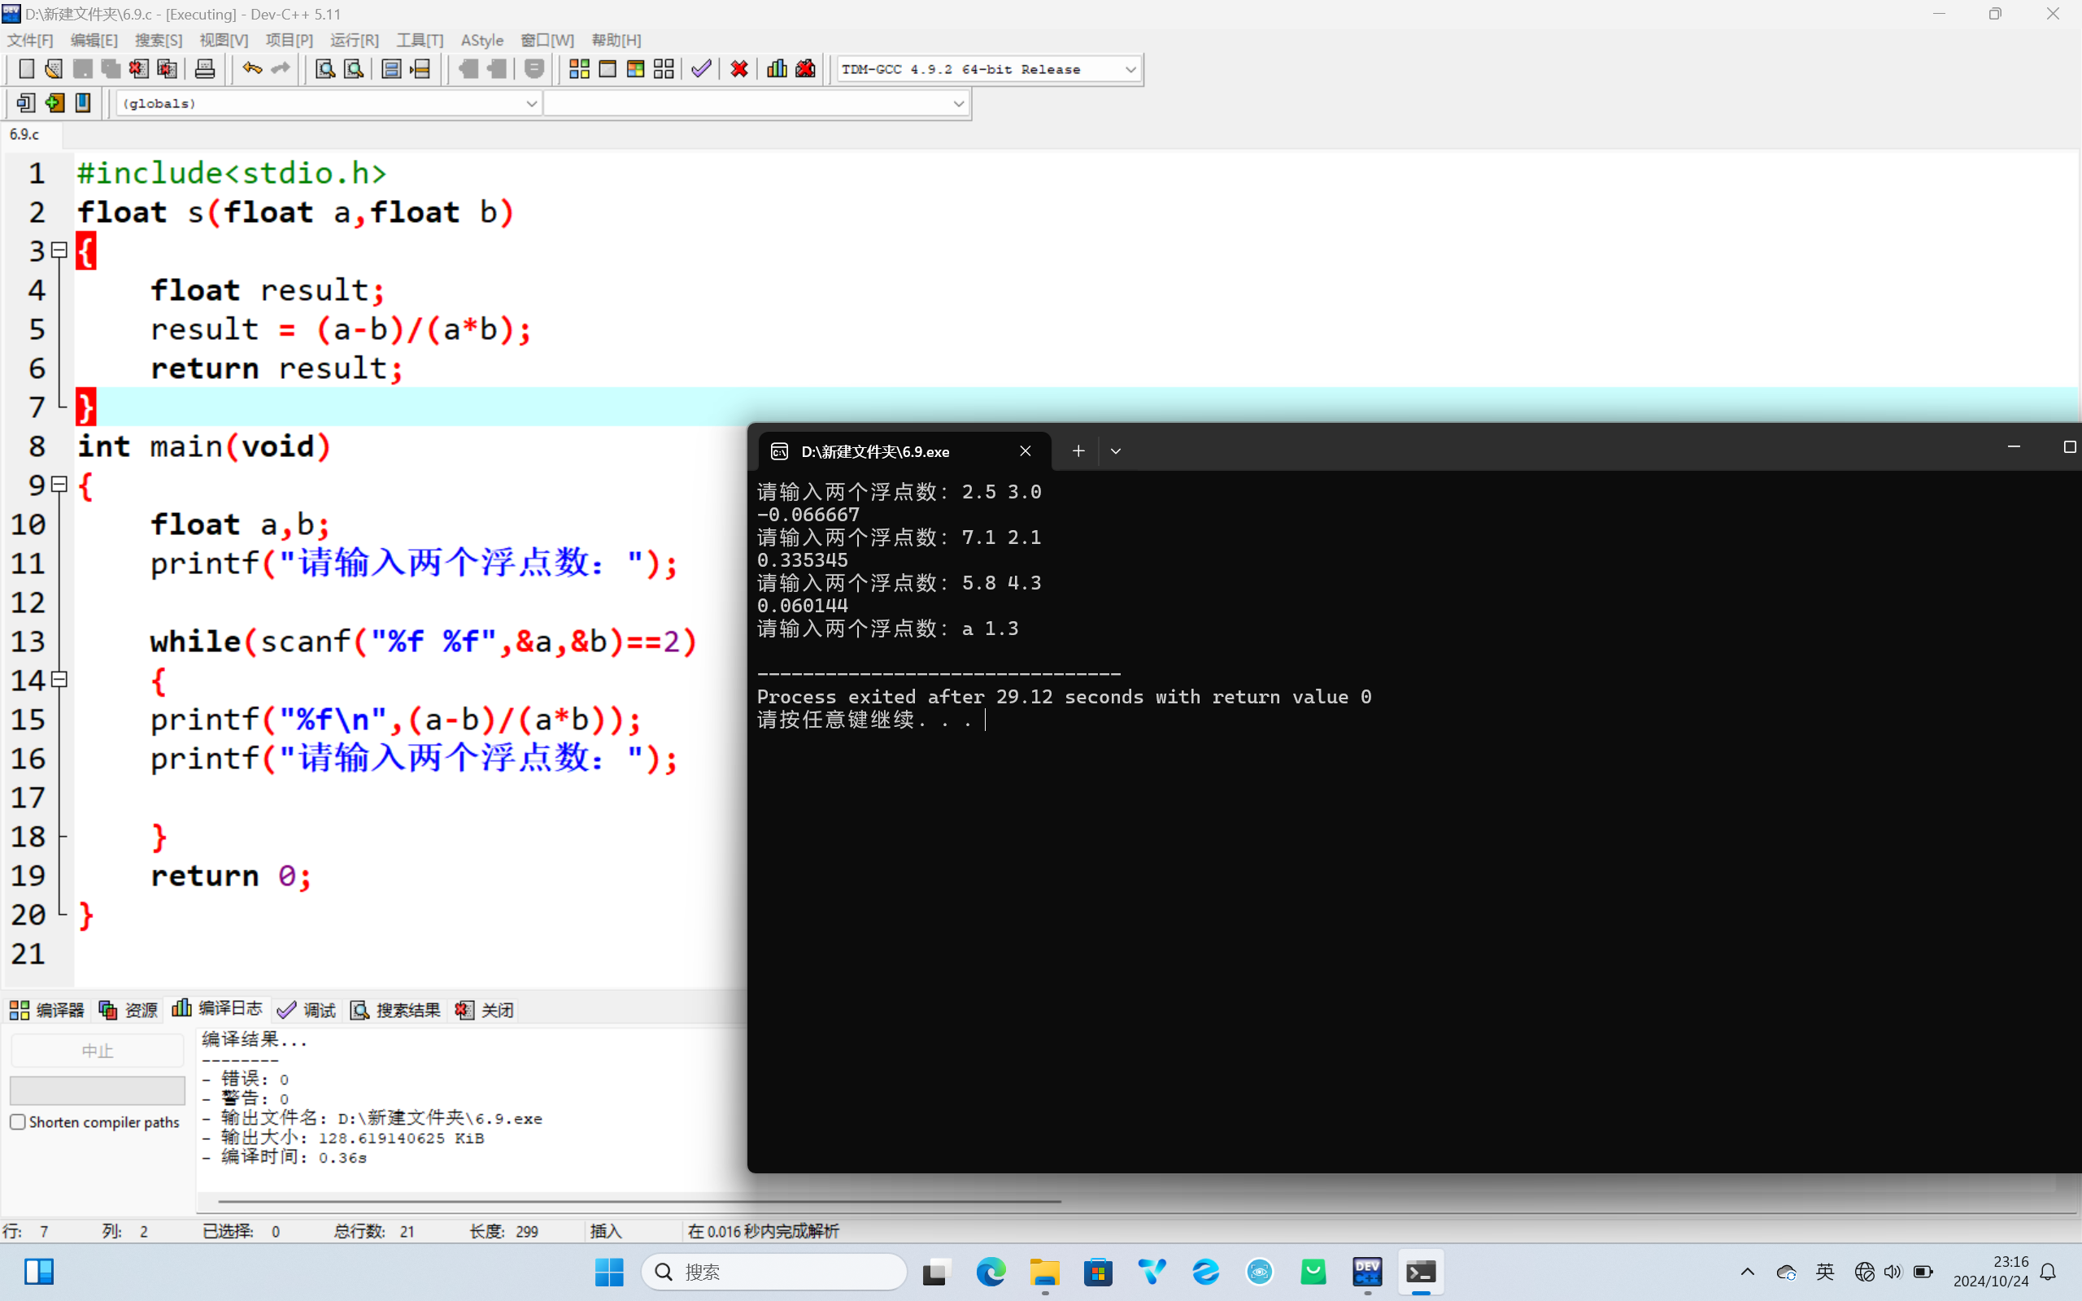Switch to the 调试 tab

[x=307, y=1010]
